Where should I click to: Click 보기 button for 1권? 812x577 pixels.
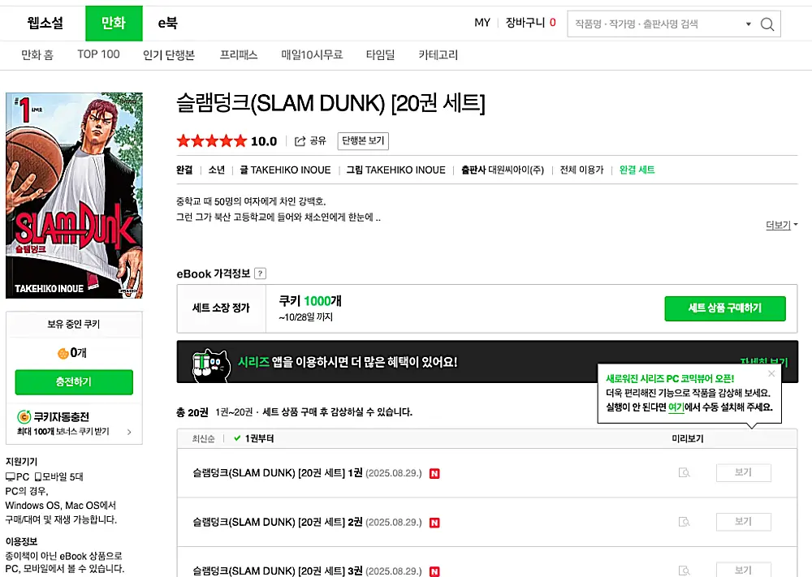click(x=743, y=472)
